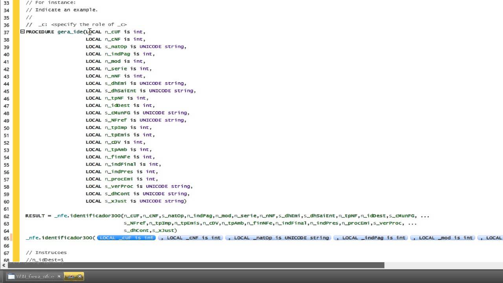Viewport: 503px width, 283px height.
Task: Click _nfe.identificador300( on line 65
Action: point(61,238)
